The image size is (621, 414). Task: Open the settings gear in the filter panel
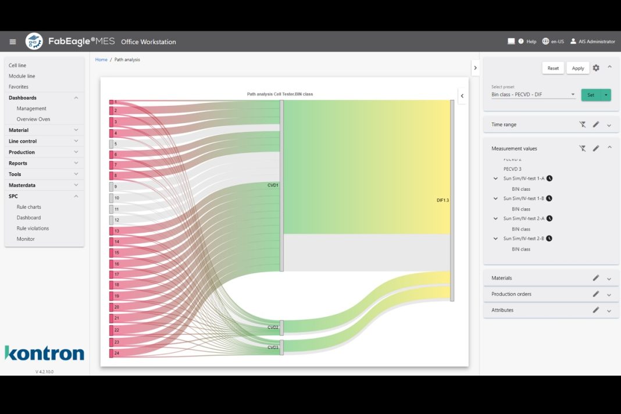(x=596, y=68)
